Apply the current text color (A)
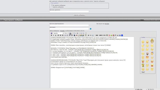 (x=70, y=33)
